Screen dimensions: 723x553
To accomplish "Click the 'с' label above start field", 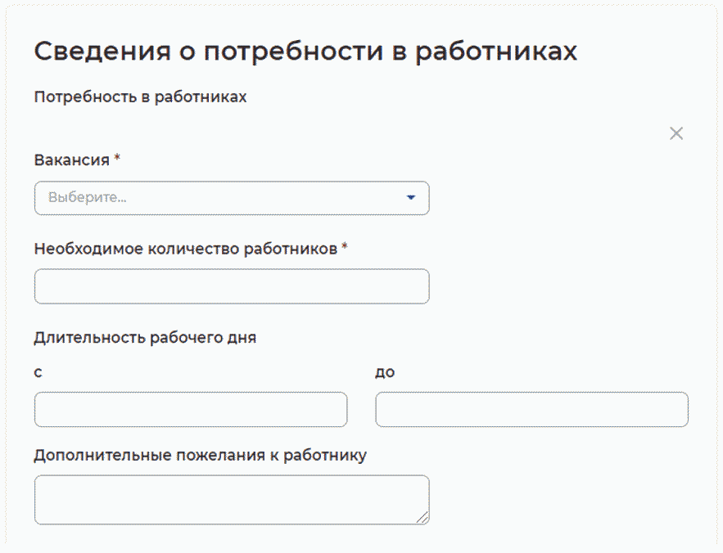I will pos(38,372).
